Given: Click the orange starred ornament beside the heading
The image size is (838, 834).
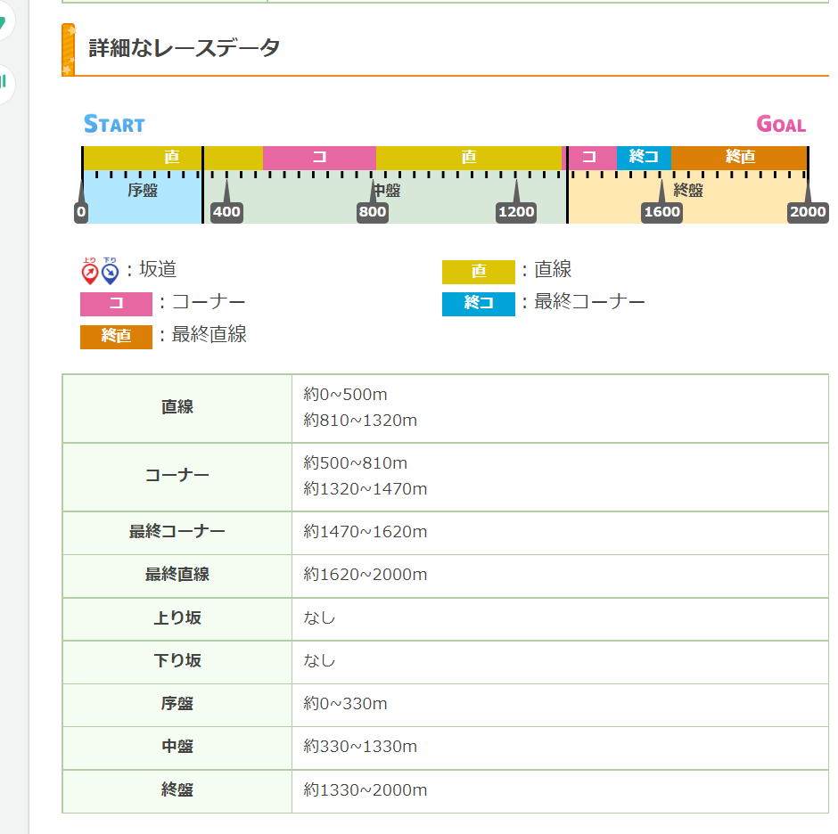Looking at the screenshot, I should 69,50.
